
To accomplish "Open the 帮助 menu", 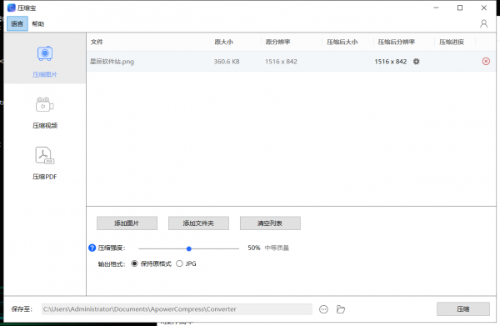I will tap(38, 23).
